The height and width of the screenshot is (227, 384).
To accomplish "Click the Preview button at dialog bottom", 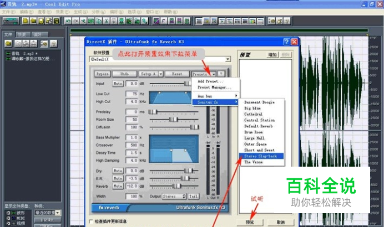I will pos(250,222).
